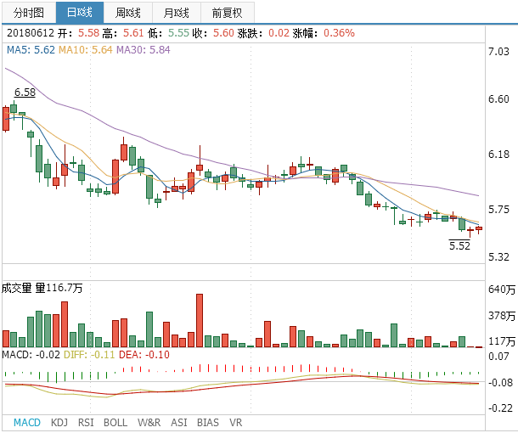Click the MA10: 5.64 label

[x=86, y=50]
